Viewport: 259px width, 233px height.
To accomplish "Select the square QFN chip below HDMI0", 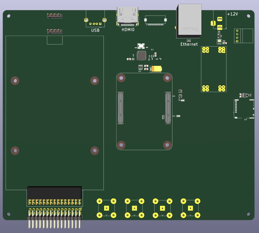I will point(141,55).
